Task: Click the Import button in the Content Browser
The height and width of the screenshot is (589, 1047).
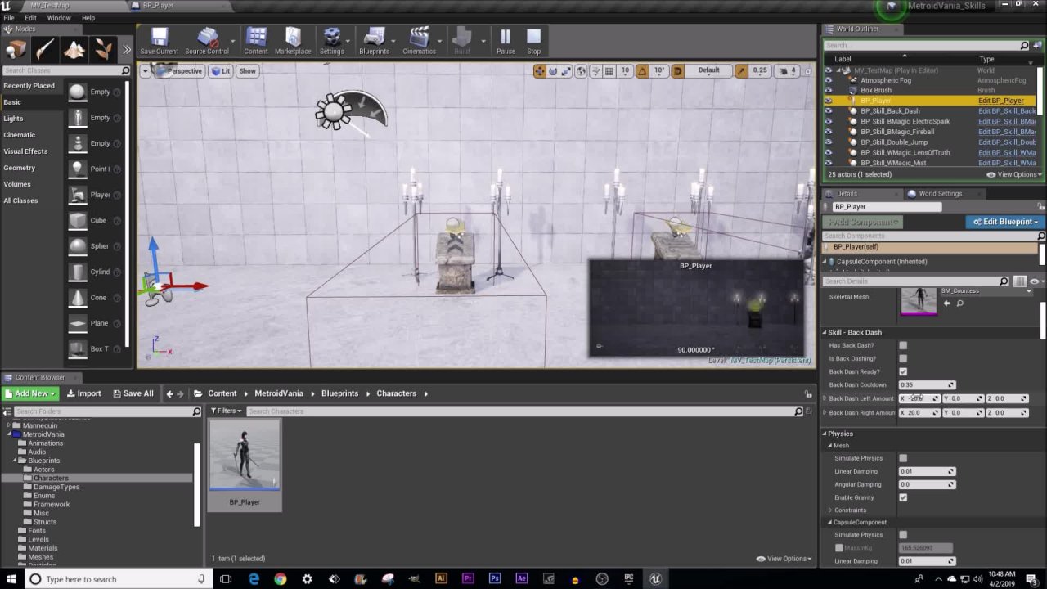Action: [x=83, y=393]
